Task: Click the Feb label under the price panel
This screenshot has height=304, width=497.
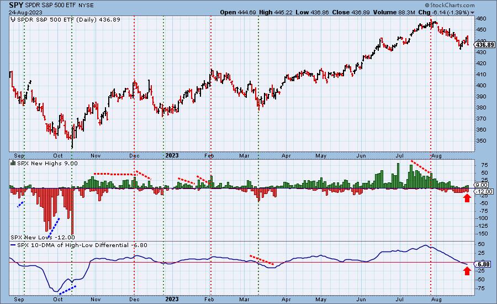Action: click(209, 156)
